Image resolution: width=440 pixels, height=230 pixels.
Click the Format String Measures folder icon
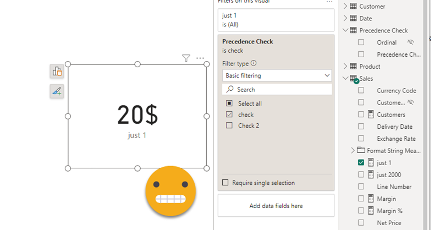coord(361,150)
